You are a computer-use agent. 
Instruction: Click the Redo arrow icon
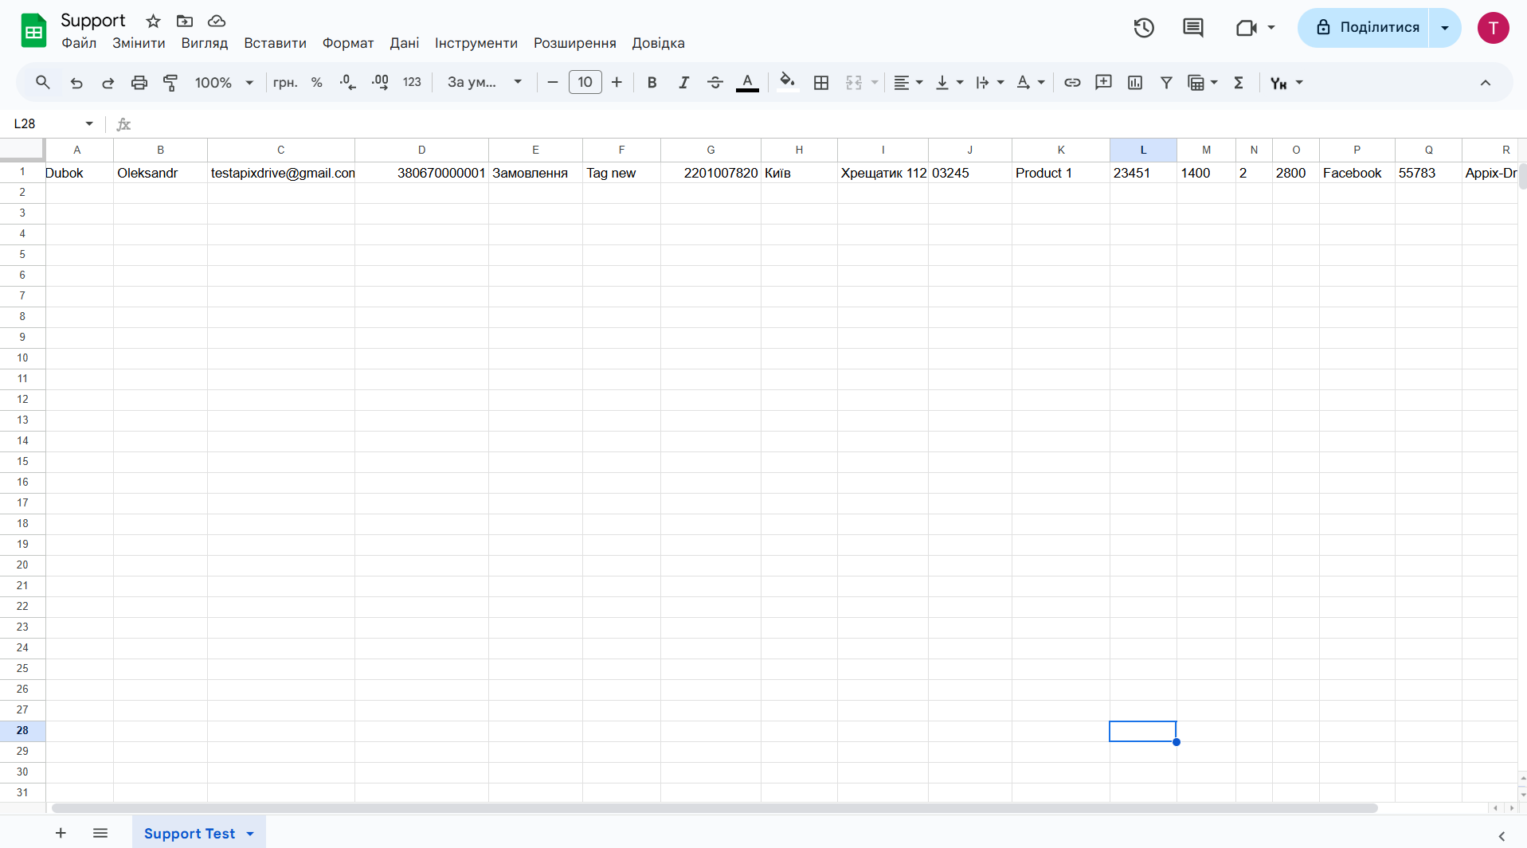(x=108, y=82)
